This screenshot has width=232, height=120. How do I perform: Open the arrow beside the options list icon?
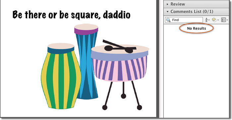(227, 20)
